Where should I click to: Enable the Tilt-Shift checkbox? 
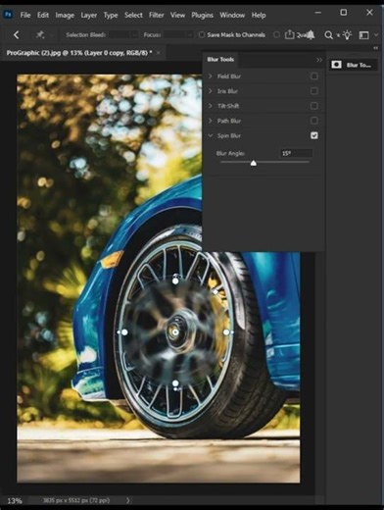tap(314, 106)
